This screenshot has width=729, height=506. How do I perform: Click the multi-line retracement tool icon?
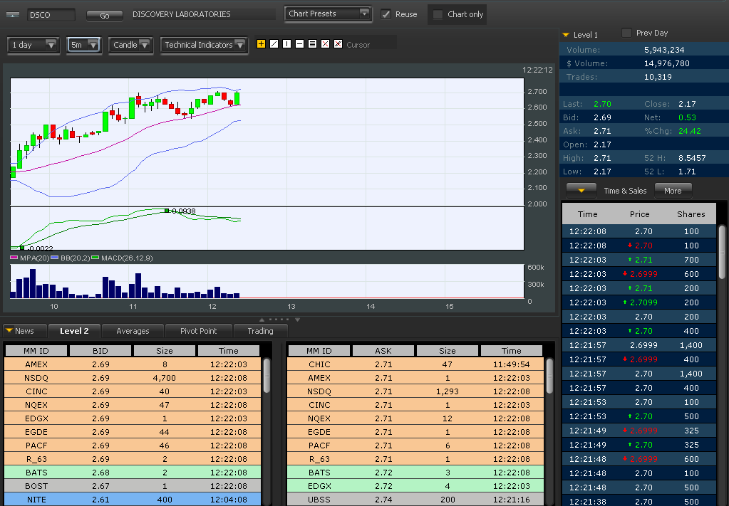click(312, 44)
